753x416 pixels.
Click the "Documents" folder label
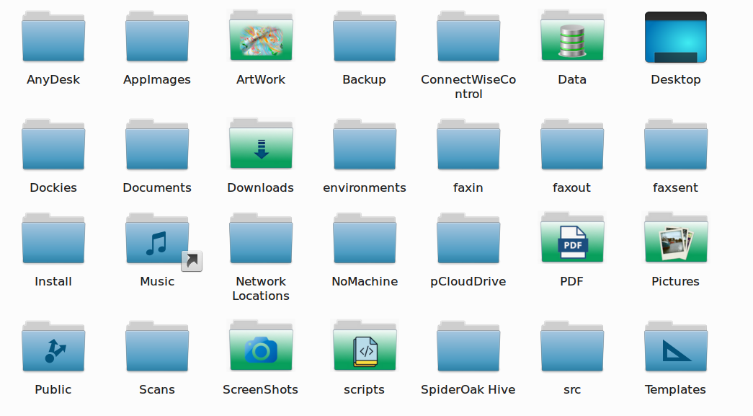(x=157, y=188)
